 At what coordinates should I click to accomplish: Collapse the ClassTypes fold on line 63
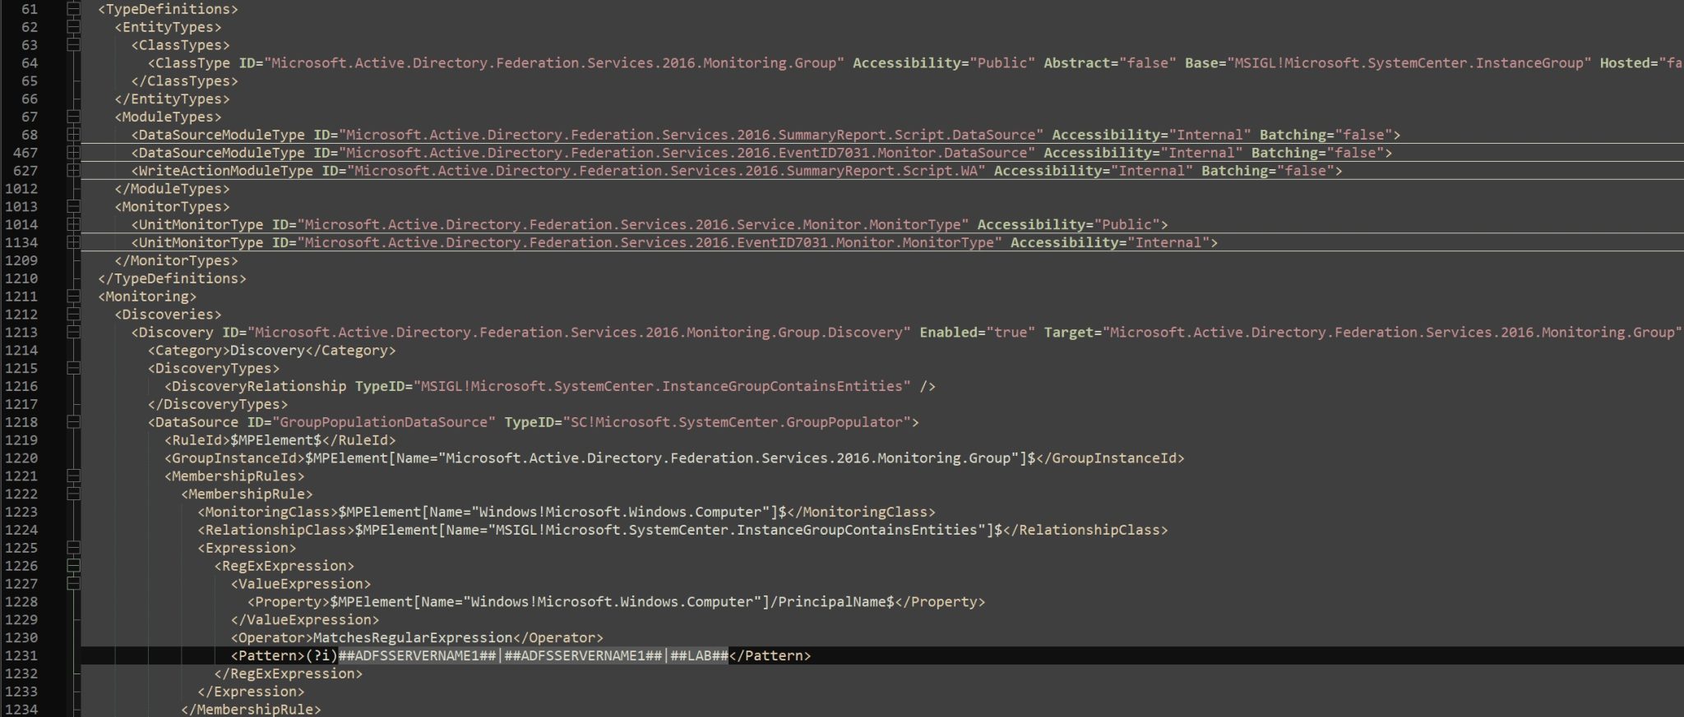tap(73, 45)
